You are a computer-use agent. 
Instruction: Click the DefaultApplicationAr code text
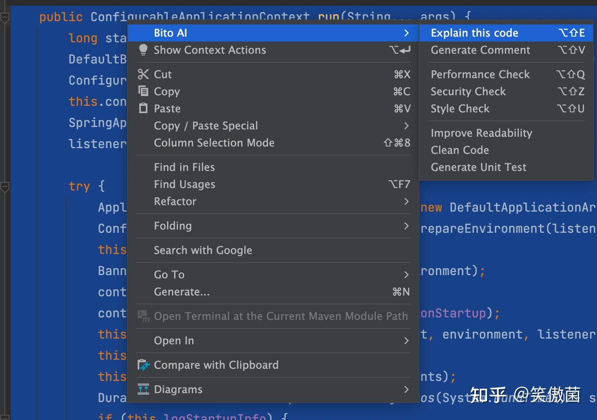click(522, 208)
